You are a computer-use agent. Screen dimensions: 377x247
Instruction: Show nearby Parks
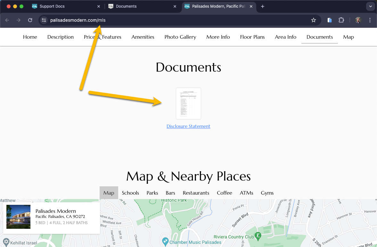click(152, 193)
